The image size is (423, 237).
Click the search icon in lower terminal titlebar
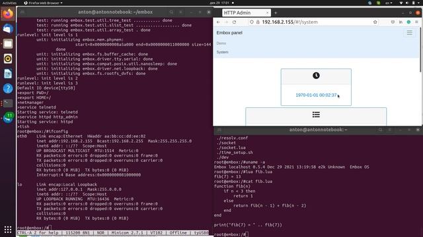pyautogui.click(x=381, y=130)
